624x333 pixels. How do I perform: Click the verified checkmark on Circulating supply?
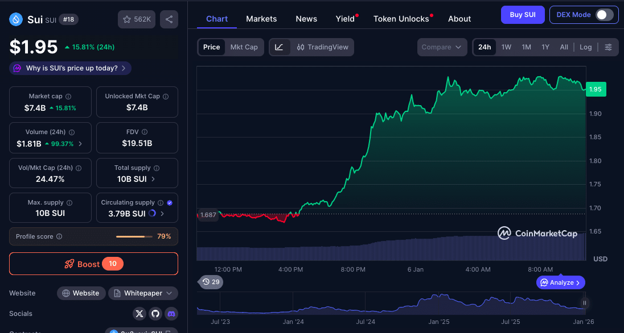(x=169, y=202)
